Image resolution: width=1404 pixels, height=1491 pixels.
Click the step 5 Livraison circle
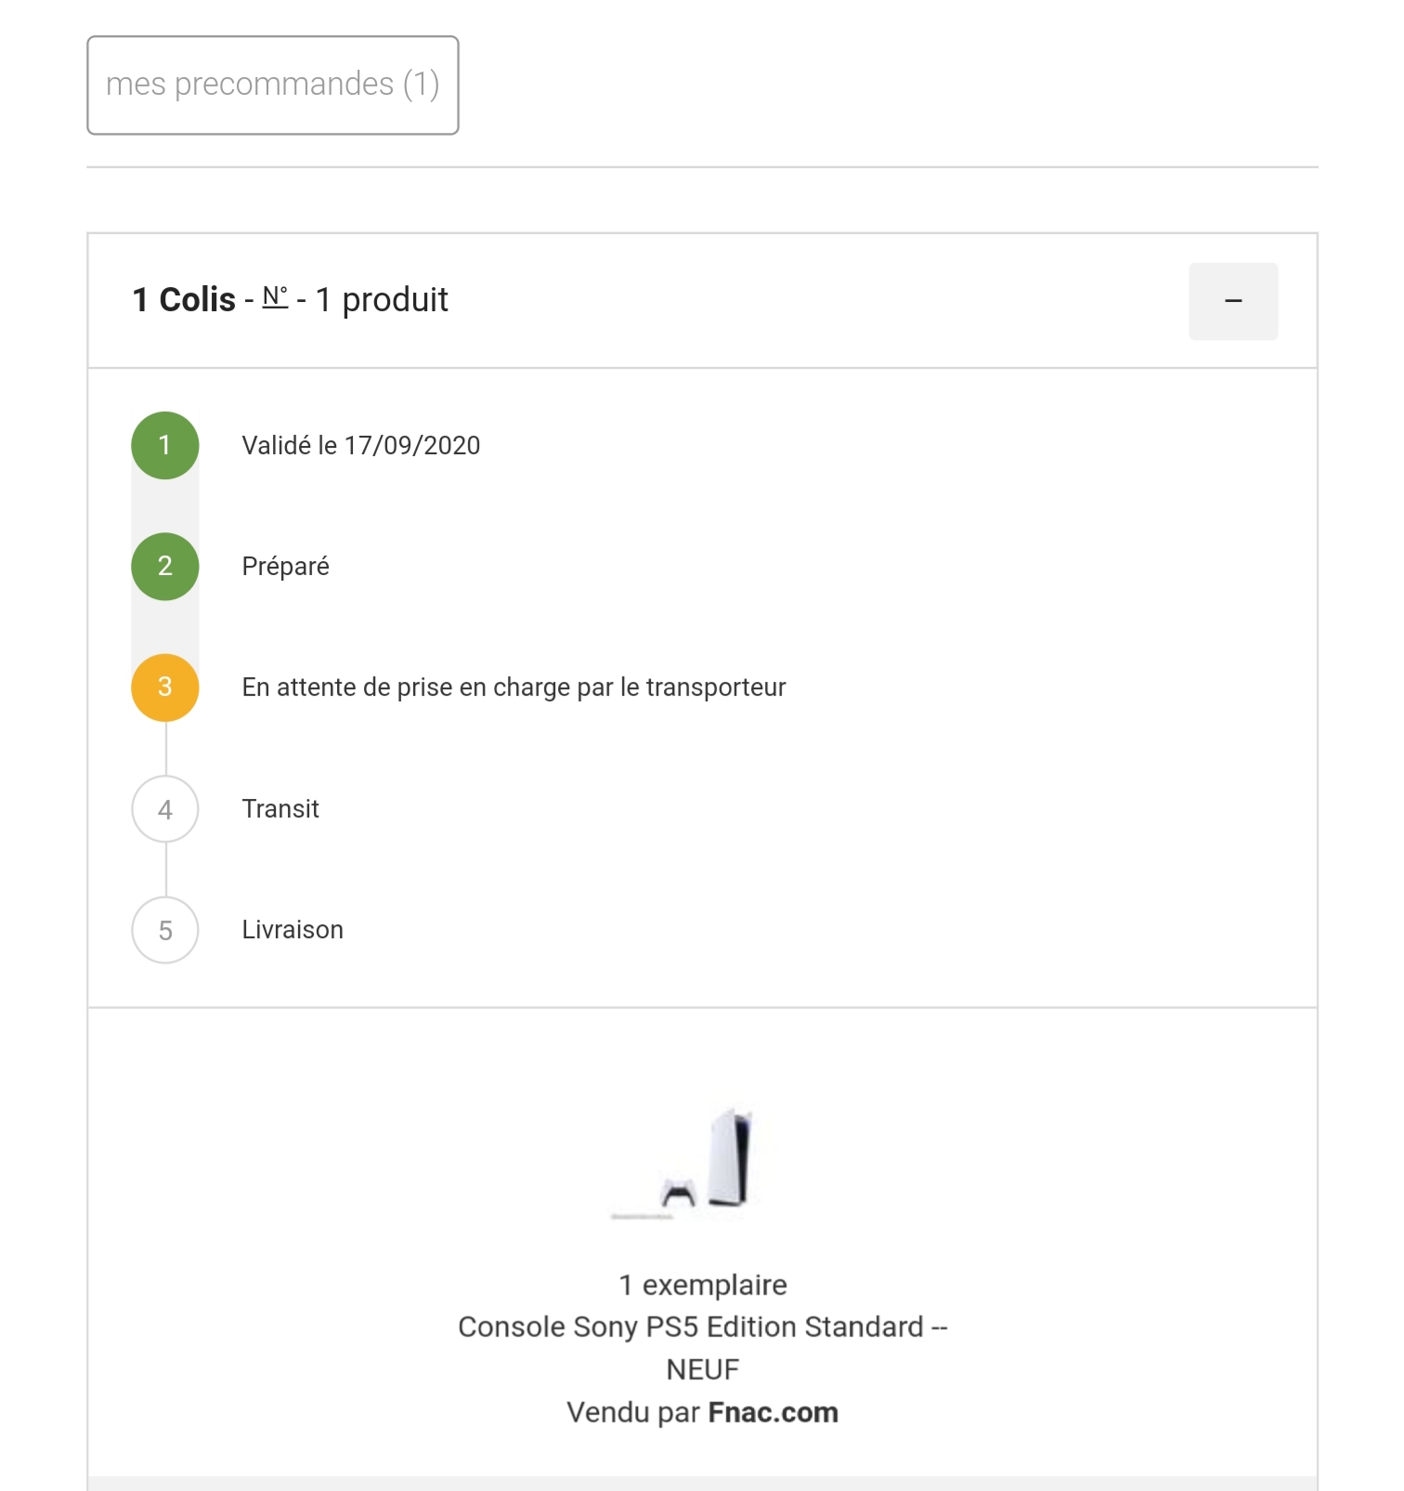pos(165,930)
